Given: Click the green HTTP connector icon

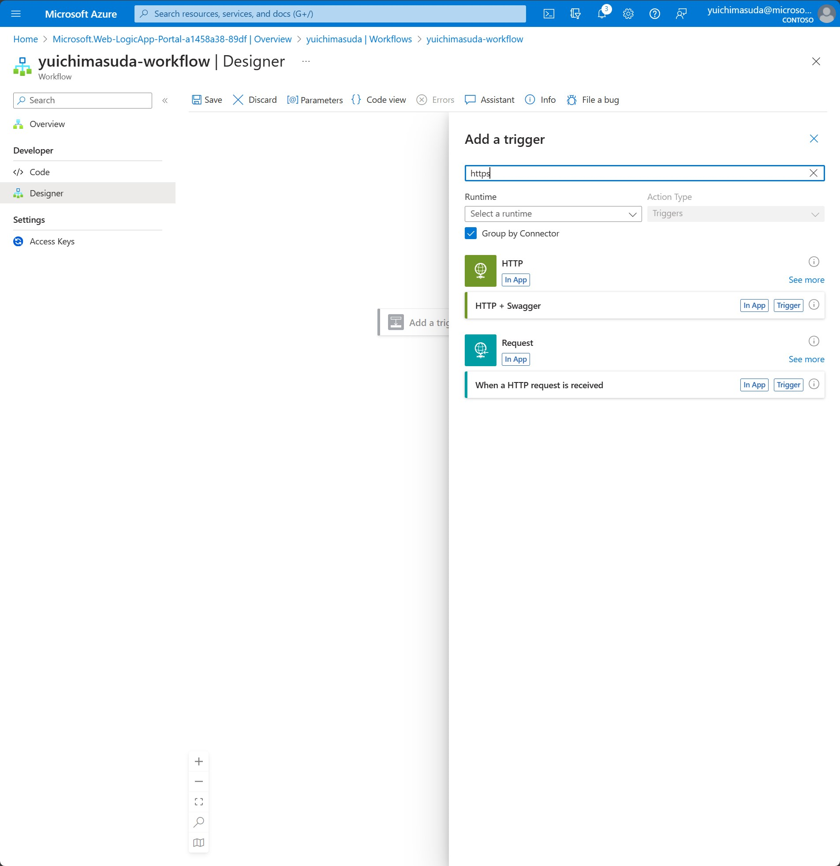Looking at the screenshot, I should click(481, 271).
